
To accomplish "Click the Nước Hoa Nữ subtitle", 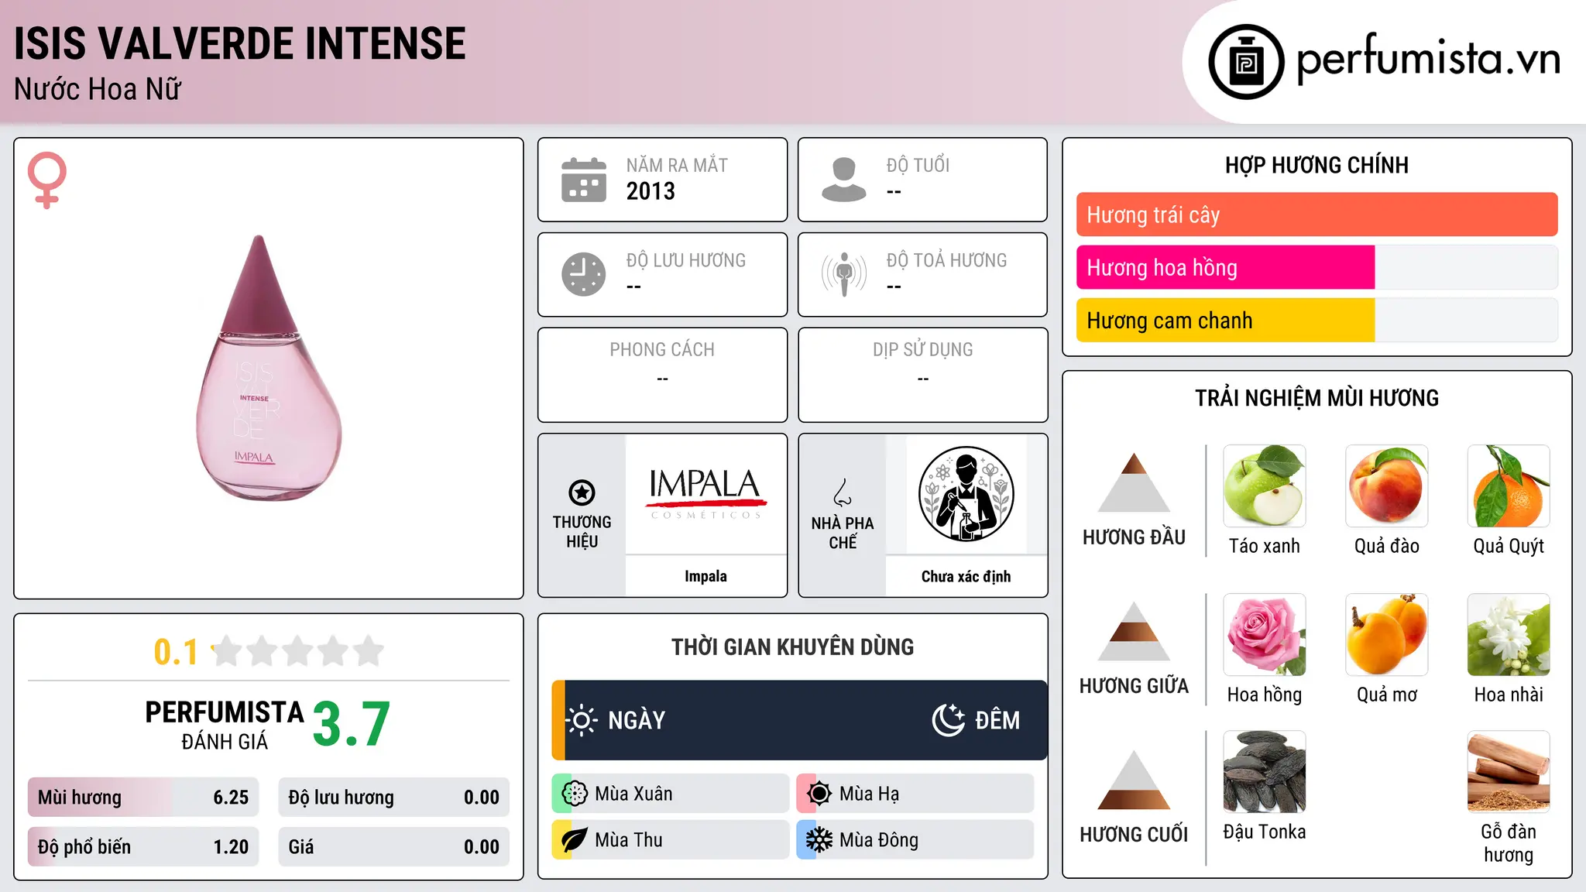I will pos(98,89).
